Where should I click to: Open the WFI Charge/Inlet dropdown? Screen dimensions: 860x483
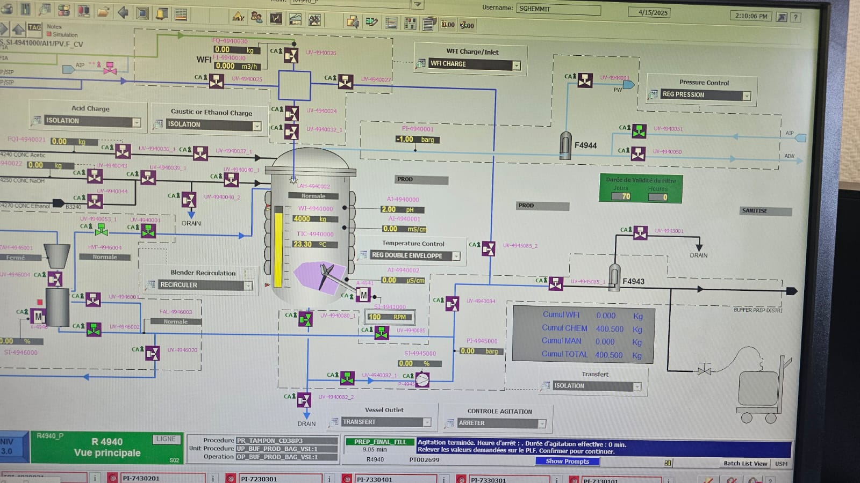pos(516,65)
